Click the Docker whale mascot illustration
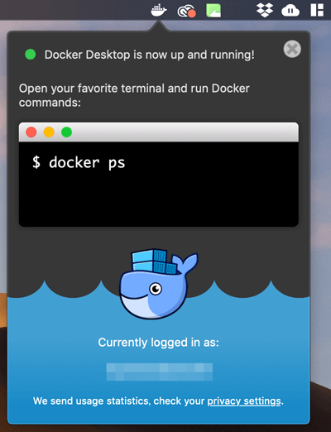The image size is (331, 432). pyautogui.click(x=159, y=284)
